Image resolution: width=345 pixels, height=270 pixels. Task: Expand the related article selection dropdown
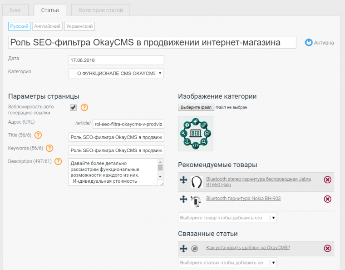(273, 263)
